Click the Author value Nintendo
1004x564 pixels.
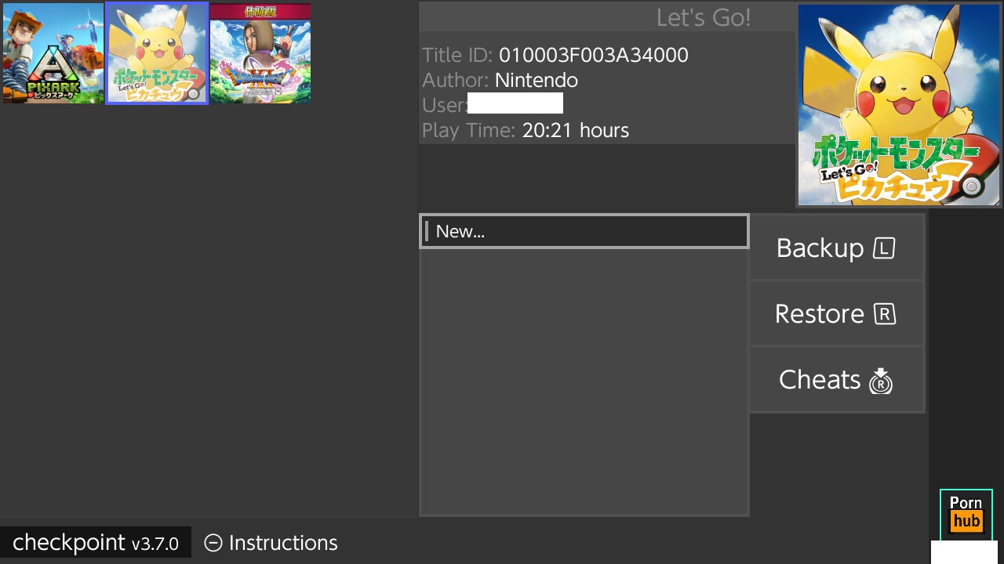(x=537, y=80)
